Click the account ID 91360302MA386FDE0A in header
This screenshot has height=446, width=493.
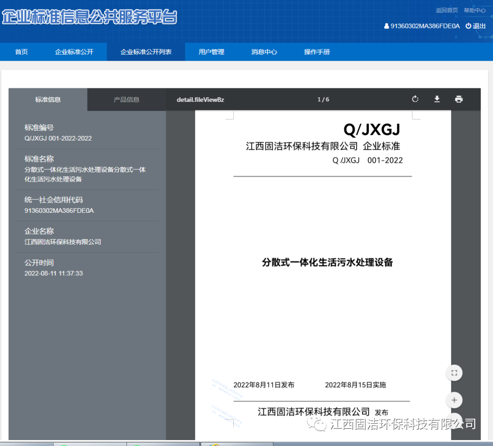tap(425, 26)
